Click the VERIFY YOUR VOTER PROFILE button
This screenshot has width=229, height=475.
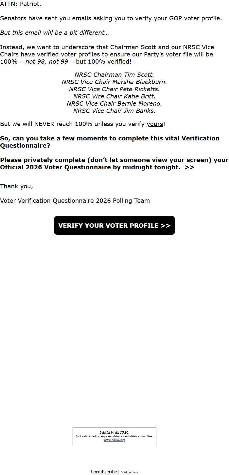[114, 225]
